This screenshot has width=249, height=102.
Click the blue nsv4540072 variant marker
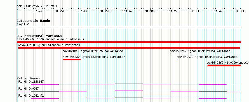coord(177,60)
